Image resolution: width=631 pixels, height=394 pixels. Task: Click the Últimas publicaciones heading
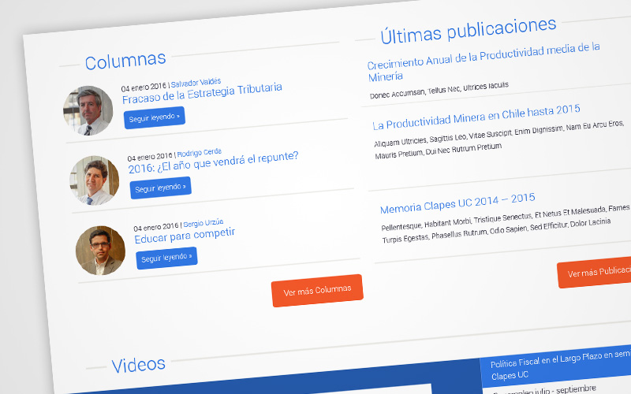(469, 31)
